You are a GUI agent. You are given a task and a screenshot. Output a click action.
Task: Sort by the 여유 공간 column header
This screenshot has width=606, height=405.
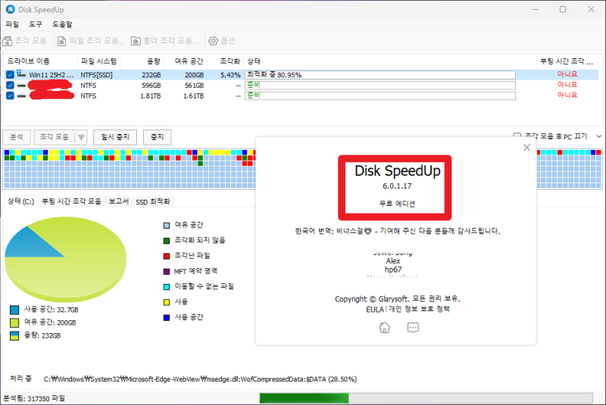click(186, 61)
